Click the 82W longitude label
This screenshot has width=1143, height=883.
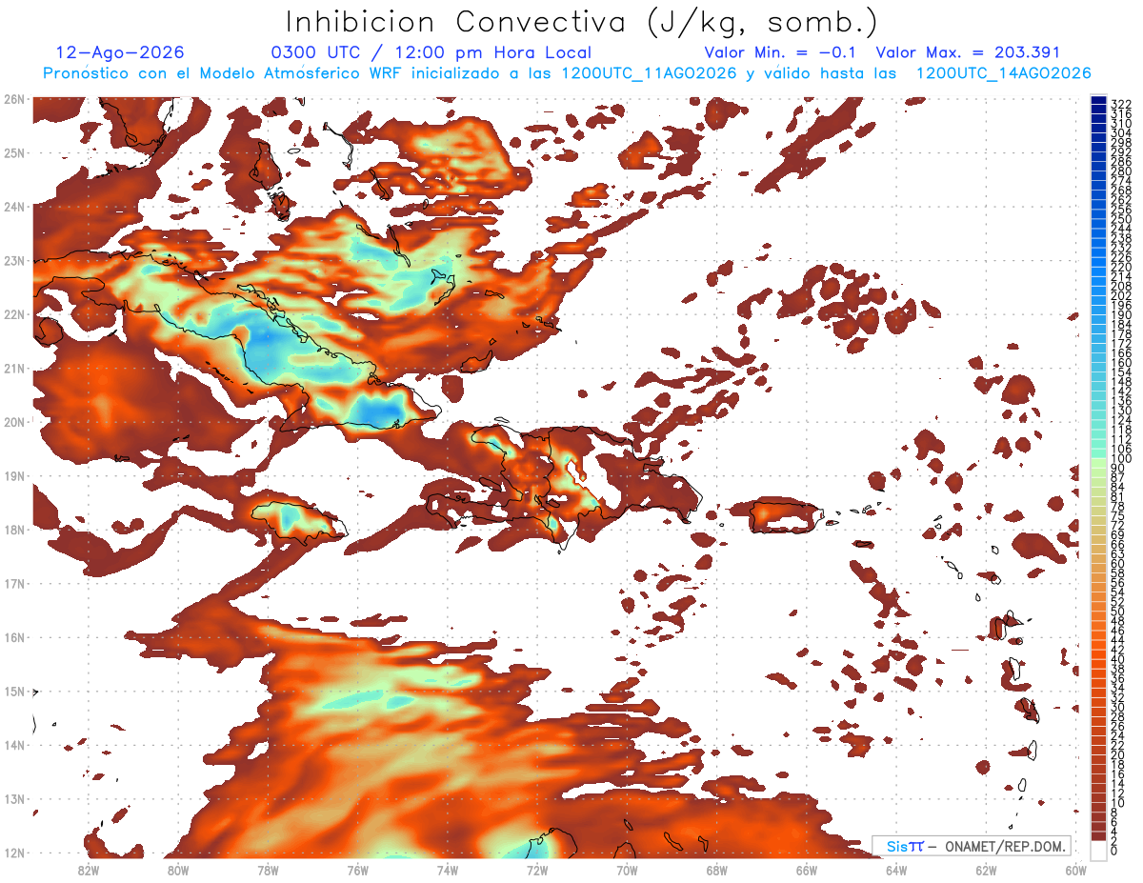[89, 870]
